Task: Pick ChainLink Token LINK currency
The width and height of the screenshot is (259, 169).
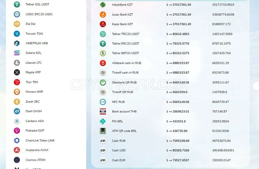Action: coord(40,141)
